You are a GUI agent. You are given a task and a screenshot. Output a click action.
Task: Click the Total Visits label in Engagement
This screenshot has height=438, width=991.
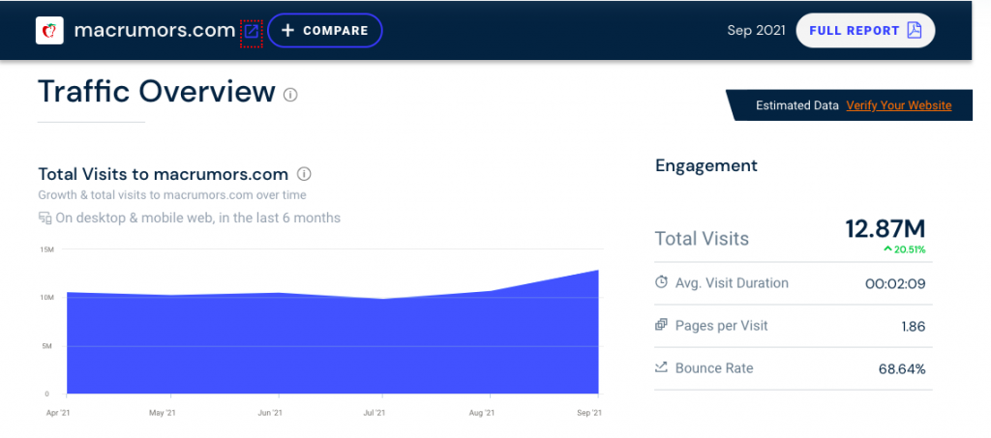click(702, 239)
